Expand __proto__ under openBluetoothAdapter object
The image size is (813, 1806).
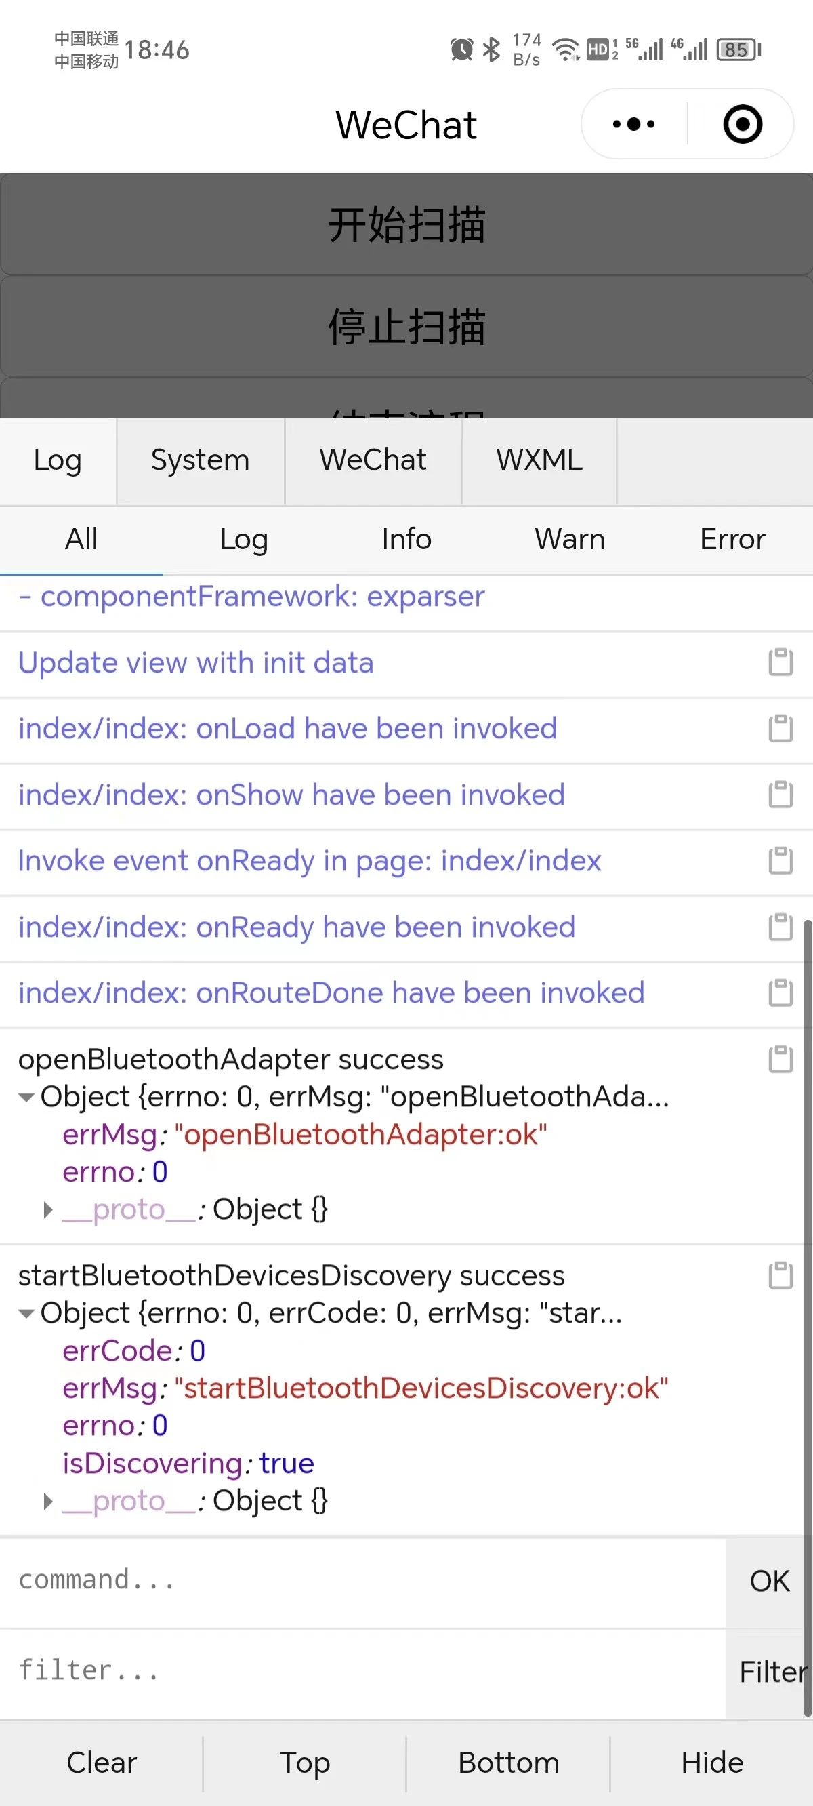(x=47, y=1209)
